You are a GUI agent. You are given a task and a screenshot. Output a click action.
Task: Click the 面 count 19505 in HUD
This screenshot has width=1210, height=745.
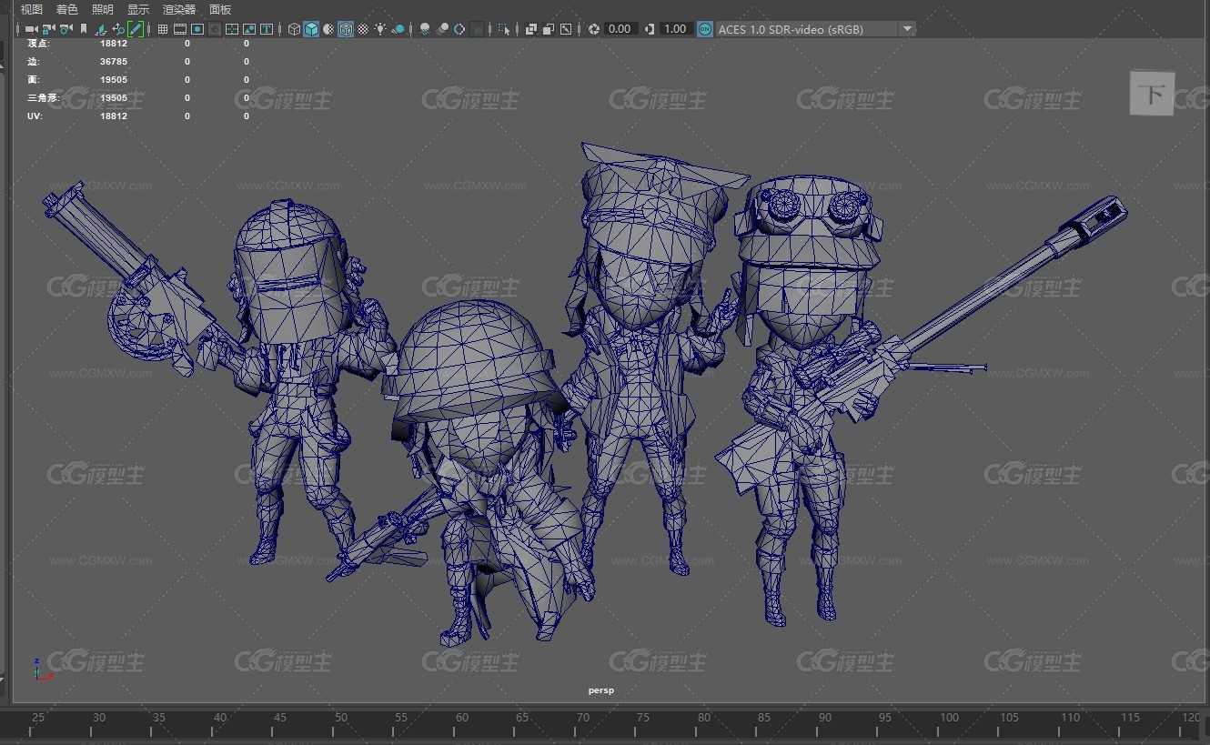tap(114, 80)
